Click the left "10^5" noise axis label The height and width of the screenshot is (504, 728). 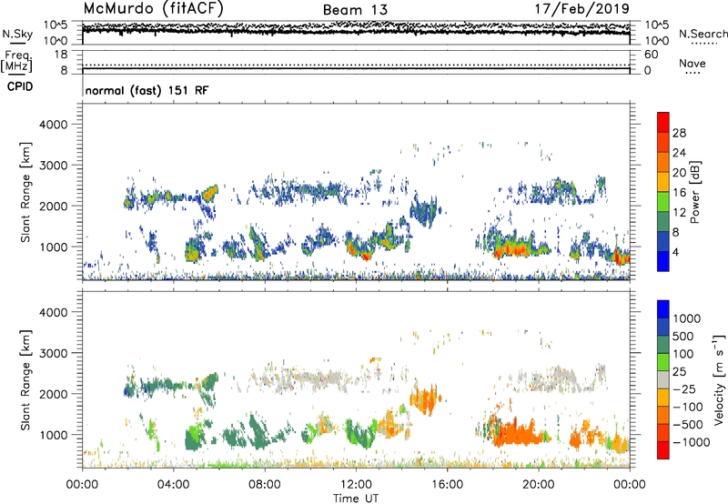pos(56,25)
